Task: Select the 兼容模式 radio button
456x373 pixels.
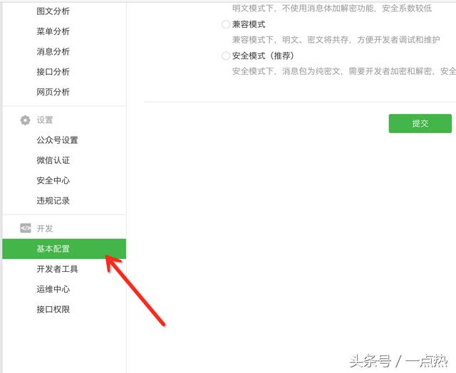Action: 226,24
